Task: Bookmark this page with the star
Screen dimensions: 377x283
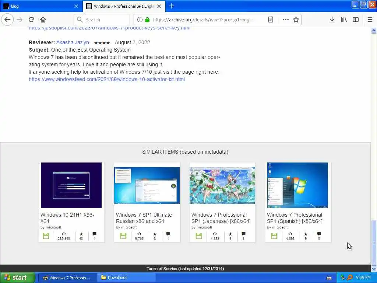Action: click(296, 20)
